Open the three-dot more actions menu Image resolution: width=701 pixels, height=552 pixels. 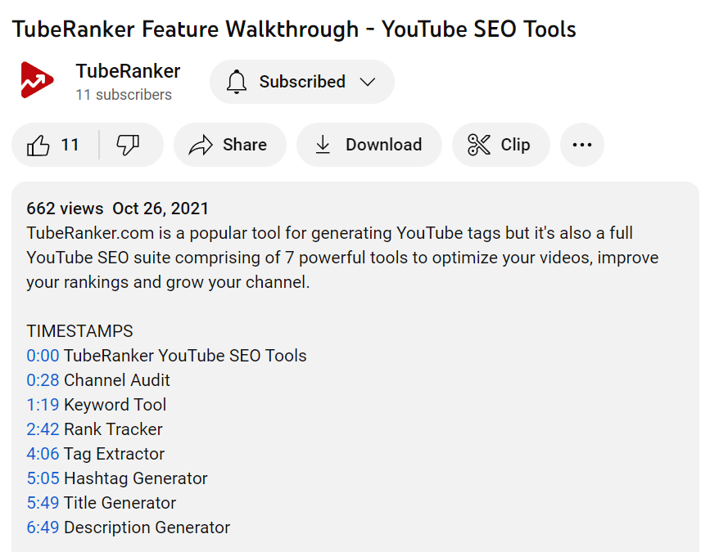pyautogui.click(x=582, y=145)
